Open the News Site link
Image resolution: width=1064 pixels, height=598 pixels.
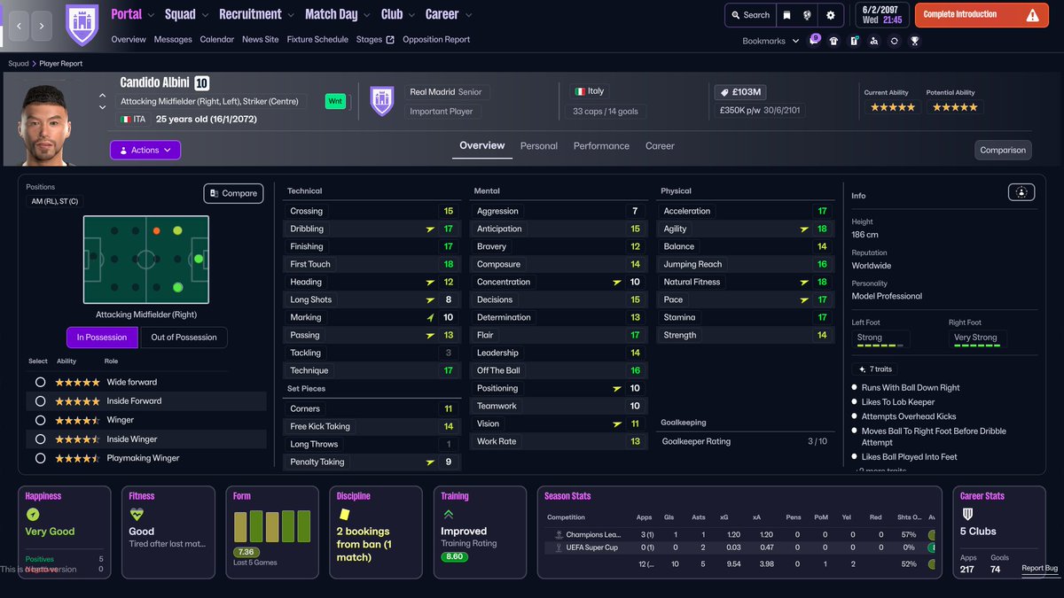tap(260, 40)
